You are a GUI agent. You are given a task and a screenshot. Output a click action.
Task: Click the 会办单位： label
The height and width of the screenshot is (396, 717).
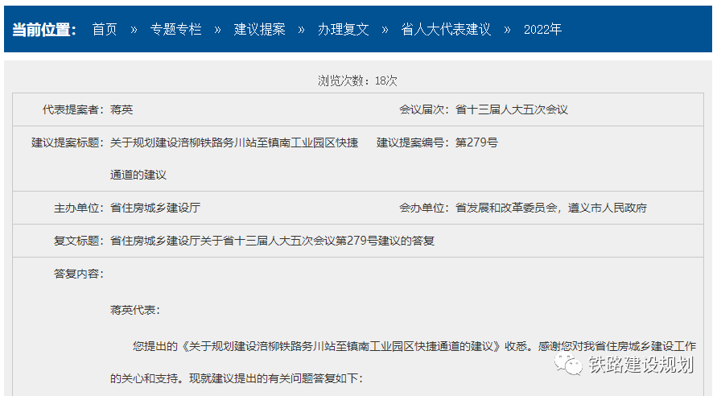(424, 208)
